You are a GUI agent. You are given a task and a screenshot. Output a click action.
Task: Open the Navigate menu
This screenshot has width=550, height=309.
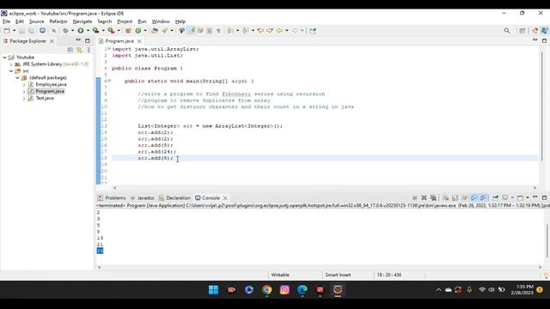[82, 21]
